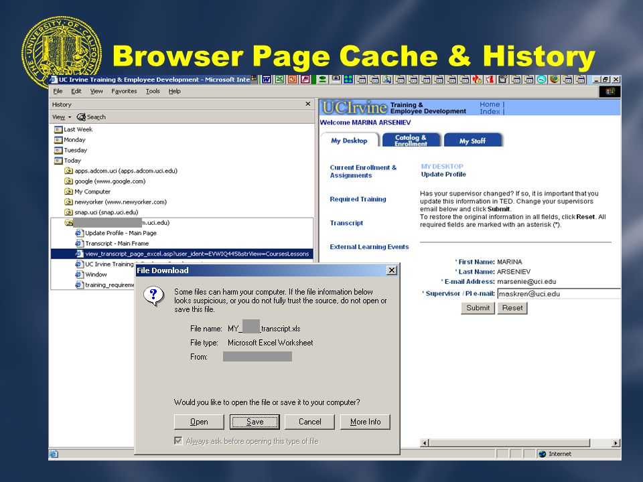Collapse the Today history group
Screen dimensions: 643x482
(x=72, y=161)
